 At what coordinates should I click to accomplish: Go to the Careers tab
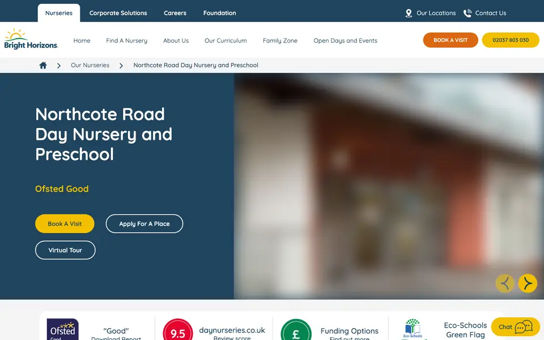175,13
